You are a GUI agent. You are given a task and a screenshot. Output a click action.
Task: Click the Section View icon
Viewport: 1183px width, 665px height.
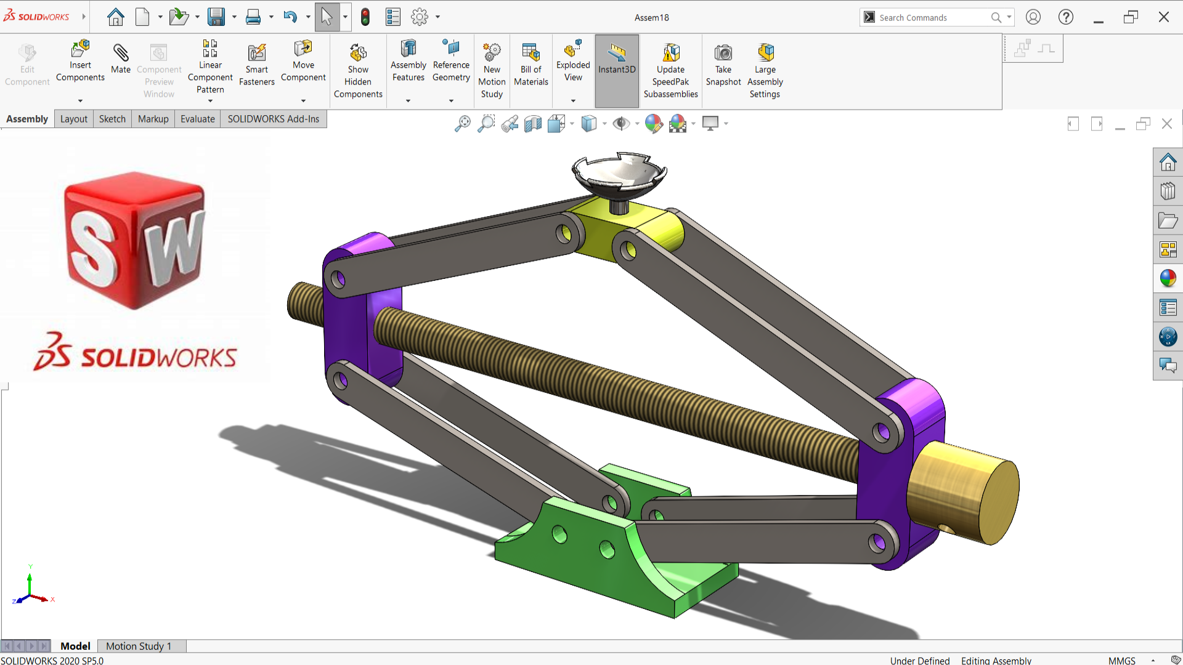tap(532, 124)
